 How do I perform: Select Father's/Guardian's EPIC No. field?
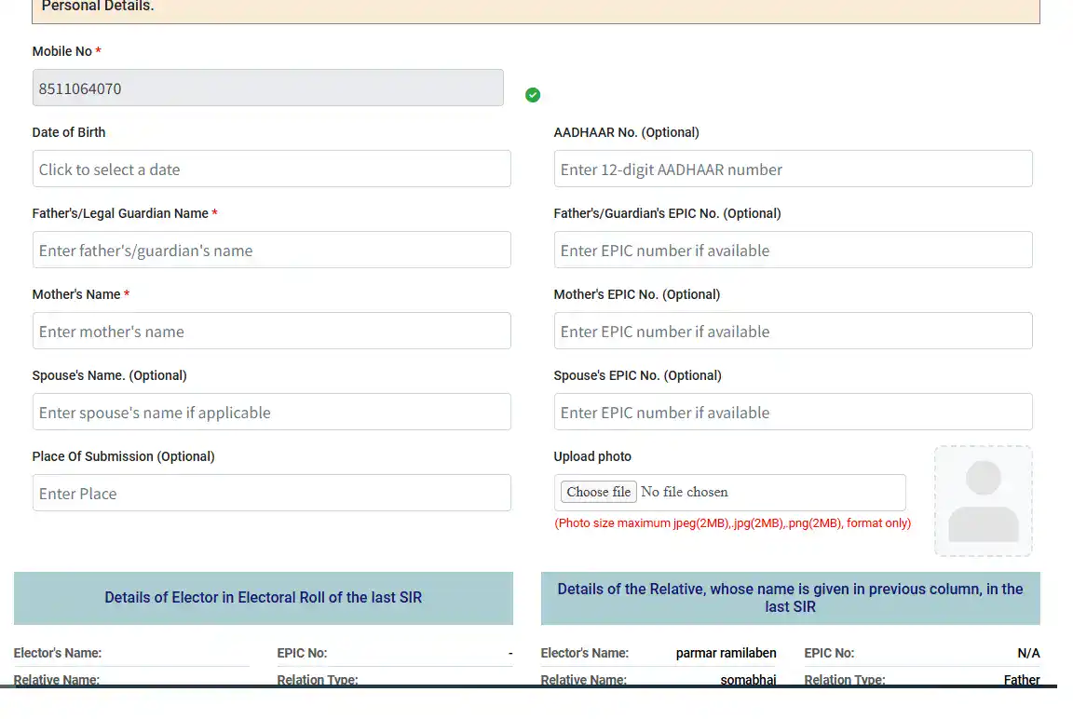(x=793, y=250)
